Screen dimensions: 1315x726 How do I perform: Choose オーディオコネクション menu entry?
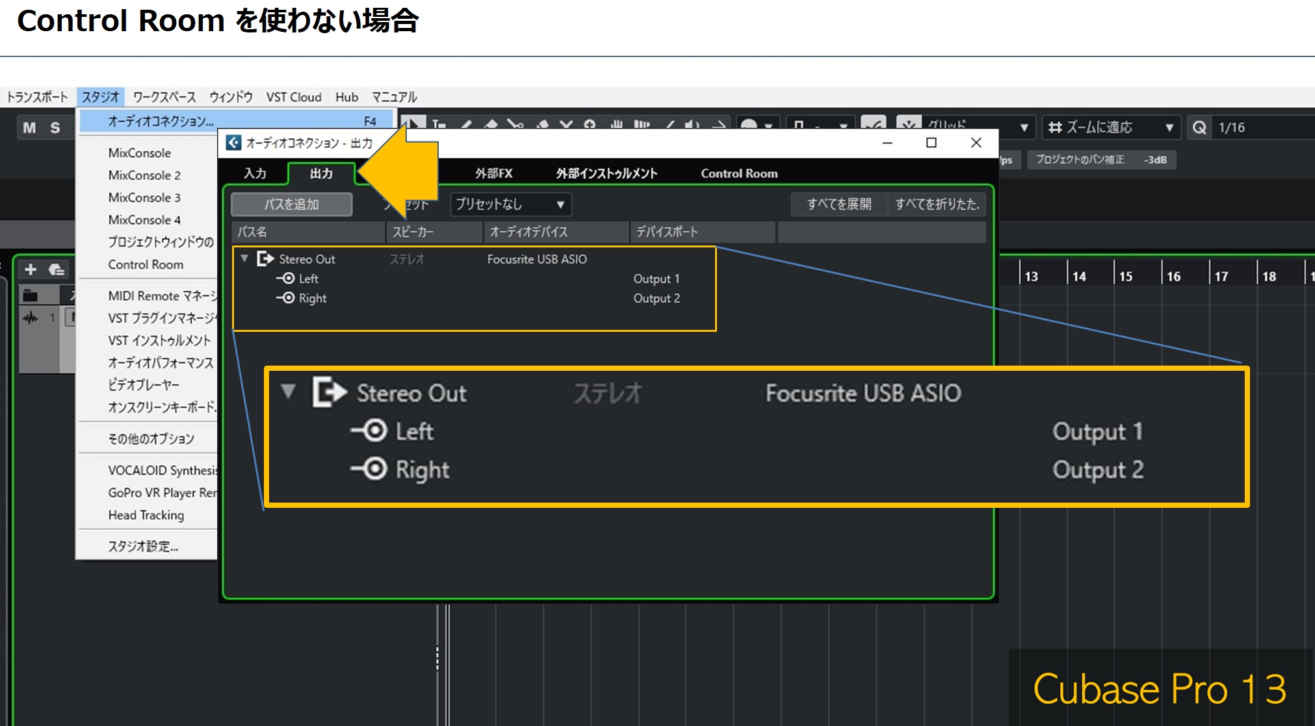click(x=237, y=121)
